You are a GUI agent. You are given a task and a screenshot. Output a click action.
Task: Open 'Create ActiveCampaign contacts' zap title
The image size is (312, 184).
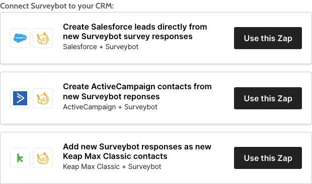[137, 92]
